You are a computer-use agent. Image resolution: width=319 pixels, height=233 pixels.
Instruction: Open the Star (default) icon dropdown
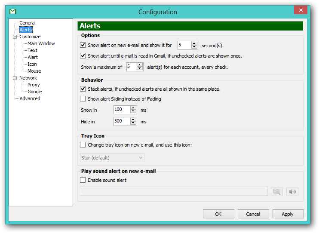[112, 158]
